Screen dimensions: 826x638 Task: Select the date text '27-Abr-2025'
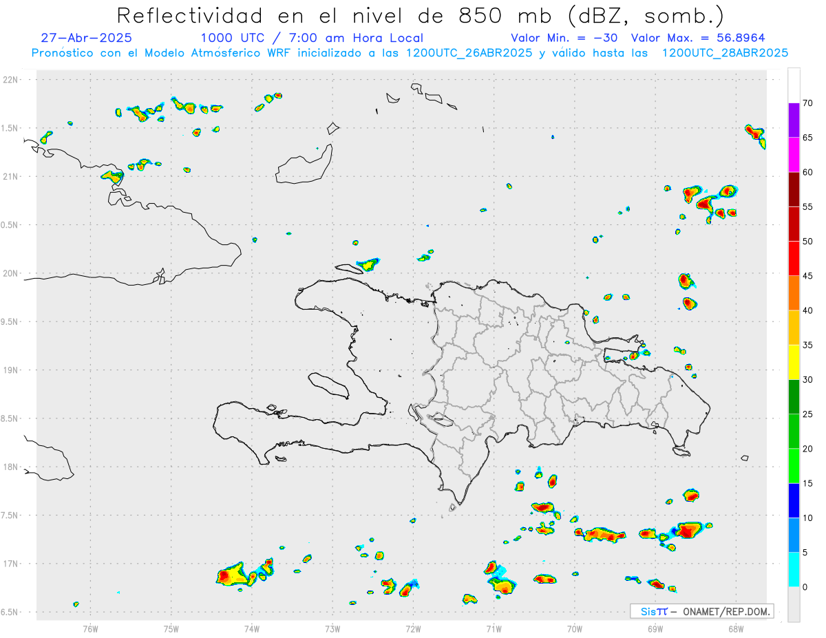(x=87, y=38)
